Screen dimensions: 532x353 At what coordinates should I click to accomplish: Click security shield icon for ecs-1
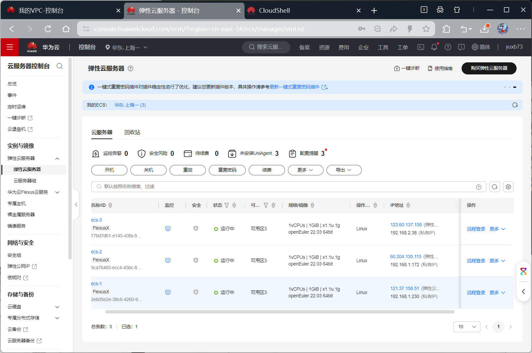[196, 292]
